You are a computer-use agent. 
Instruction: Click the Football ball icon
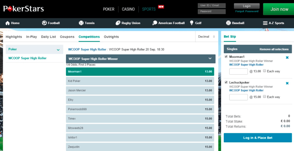[44, 23]
